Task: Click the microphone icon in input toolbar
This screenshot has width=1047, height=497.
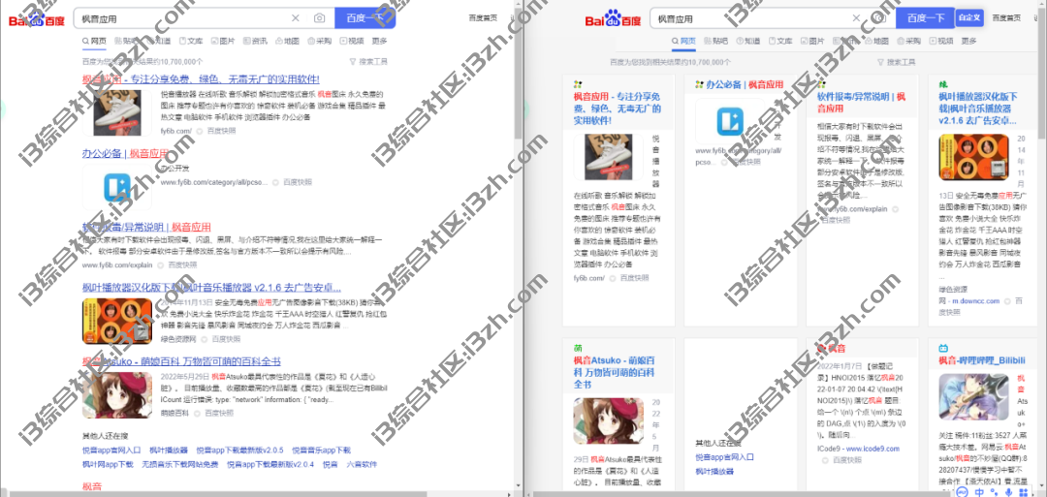Action: pos(1009,492)
